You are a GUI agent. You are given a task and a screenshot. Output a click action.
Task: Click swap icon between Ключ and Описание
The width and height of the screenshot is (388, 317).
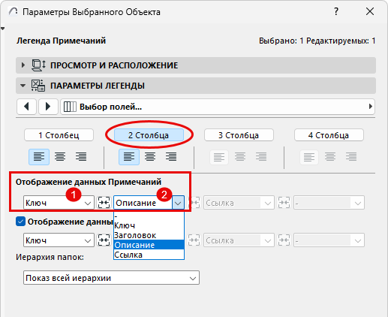[x=104, y=203]
